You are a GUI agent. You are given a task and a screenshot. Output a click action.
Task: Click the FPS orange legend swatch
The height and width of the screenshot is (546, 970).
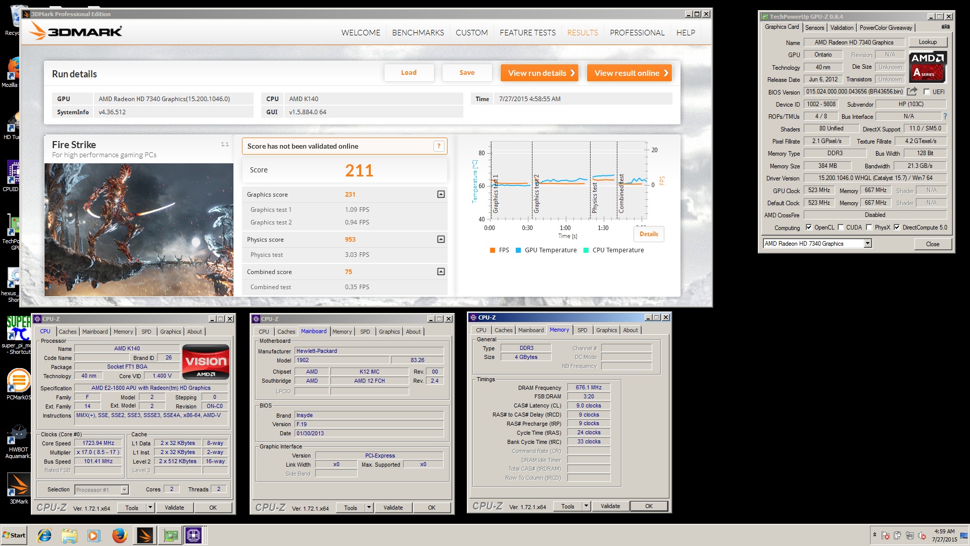pyautogui.click(x=493, y=250)
